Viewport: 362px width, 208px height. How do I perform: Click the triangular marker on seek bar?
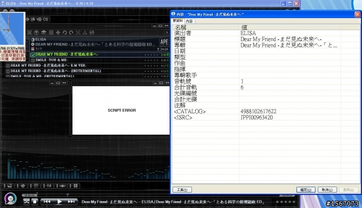[67, 195]
